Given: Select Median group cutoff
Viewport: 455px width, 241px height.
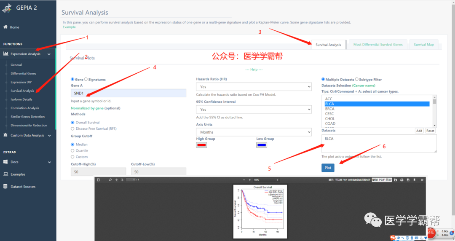Looking at the screenshot, I should 72,145.
